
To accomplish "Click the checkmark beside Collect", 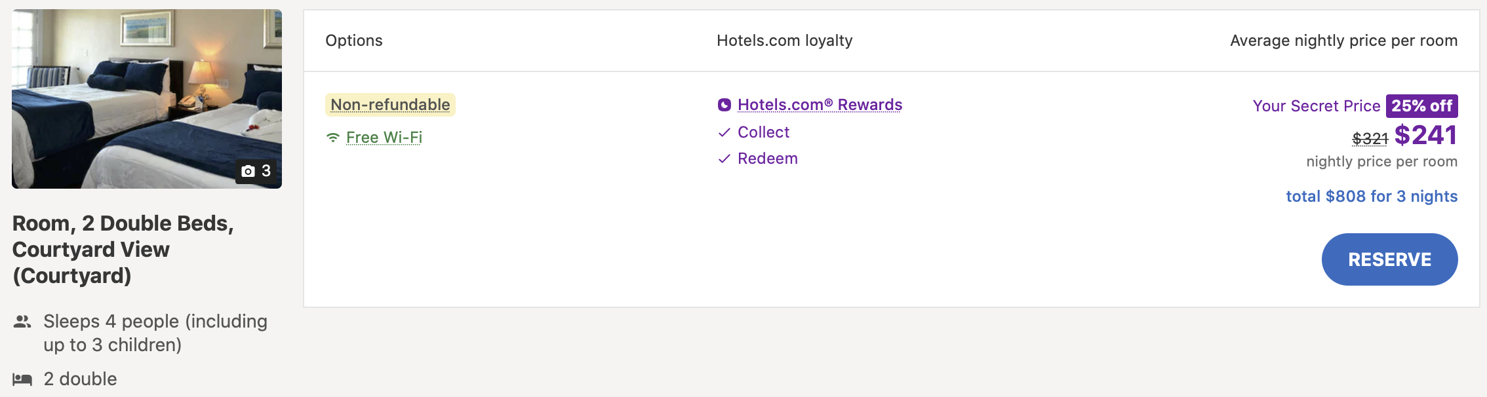I will [724, 132].
